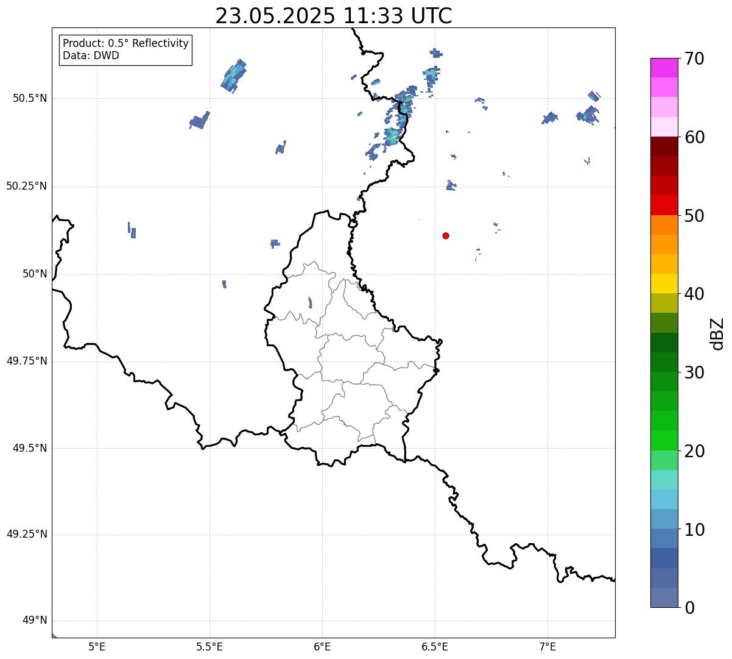Click the 40 tick on colorbar
The height and width of the screenshot is (659, 732).
click(694, 294)
